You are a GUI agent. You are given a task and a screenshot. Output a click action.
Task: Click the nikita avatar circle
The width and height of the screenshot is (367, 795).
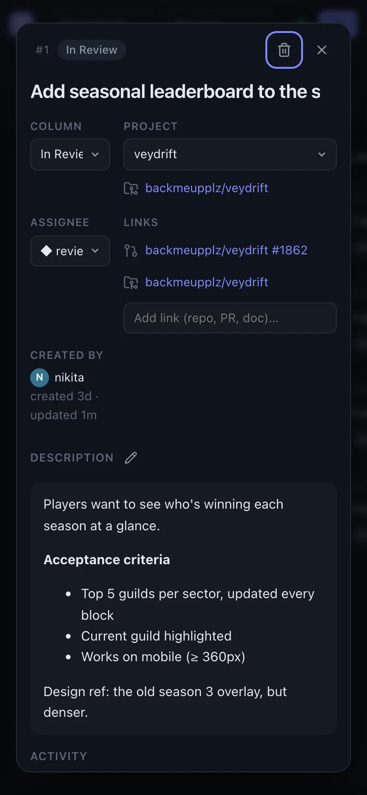click(x=40, y=378)
